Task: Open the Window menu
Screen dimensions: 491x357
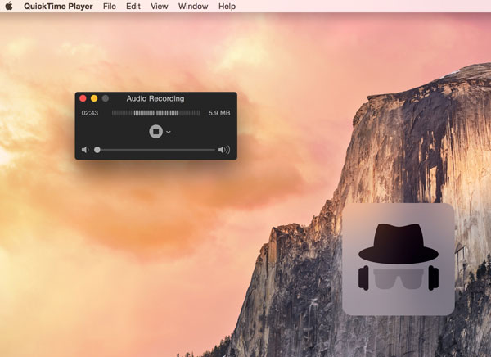Action: point(193,7)
